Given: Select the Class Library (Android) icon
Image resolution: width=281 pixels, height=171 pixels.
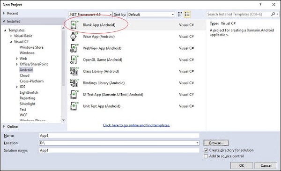Looking at the screenshot, I should tap(74, 71).
